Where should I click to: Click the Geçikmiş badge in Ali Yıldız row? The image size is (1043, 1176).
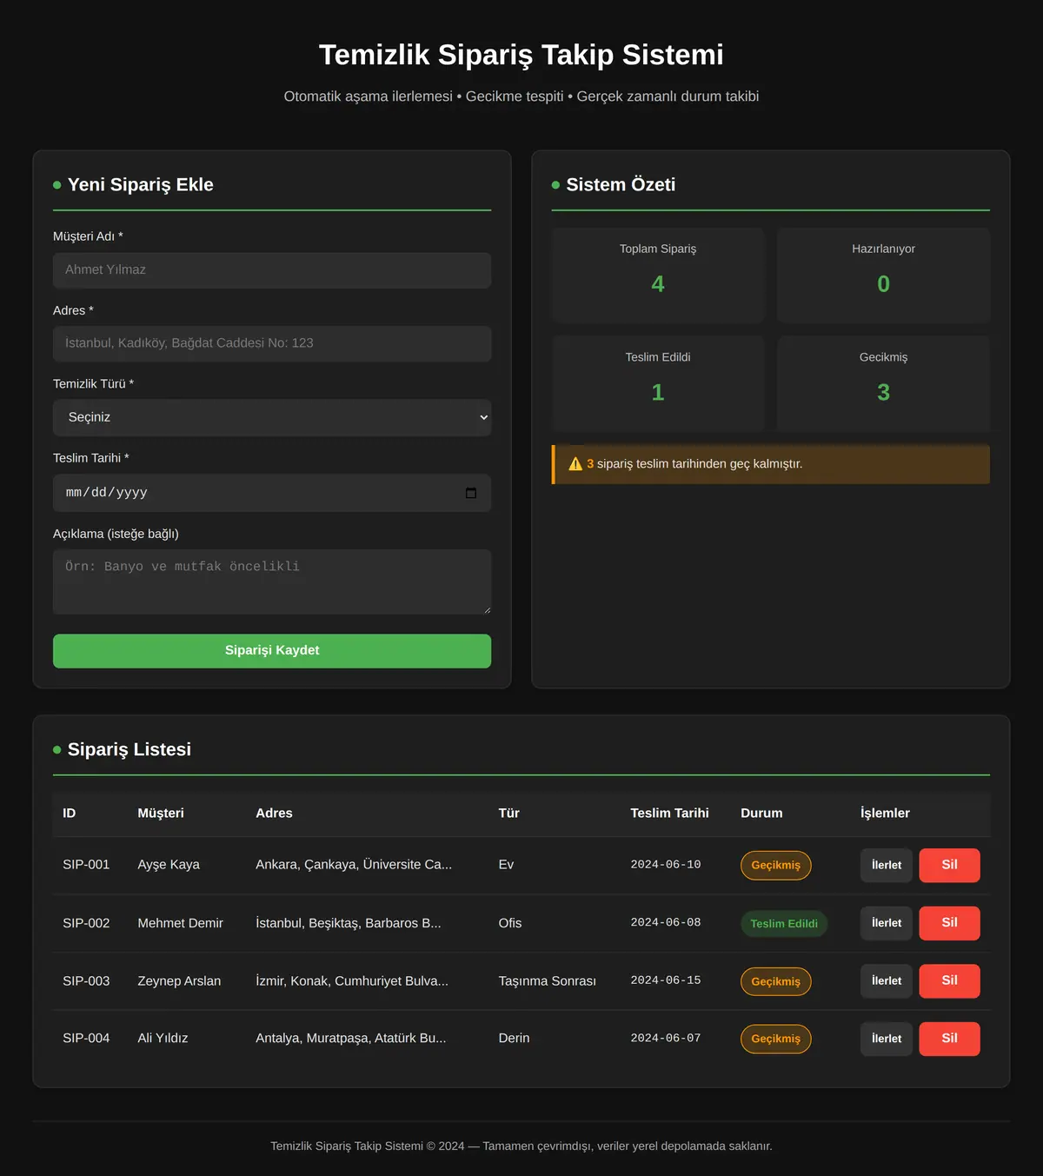pyautogui.click(x=775, y=1040)
